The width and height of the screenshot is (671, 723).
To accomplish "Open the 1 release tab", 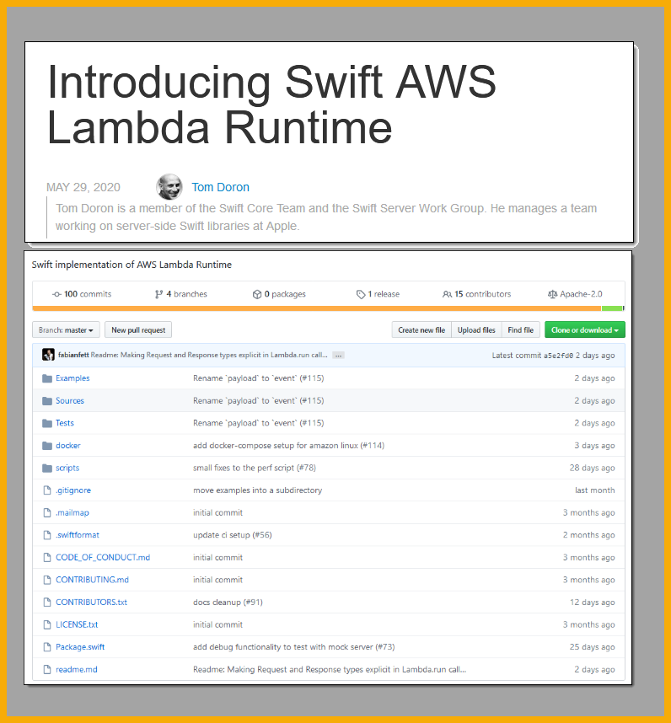I will [x=378, y=294].
